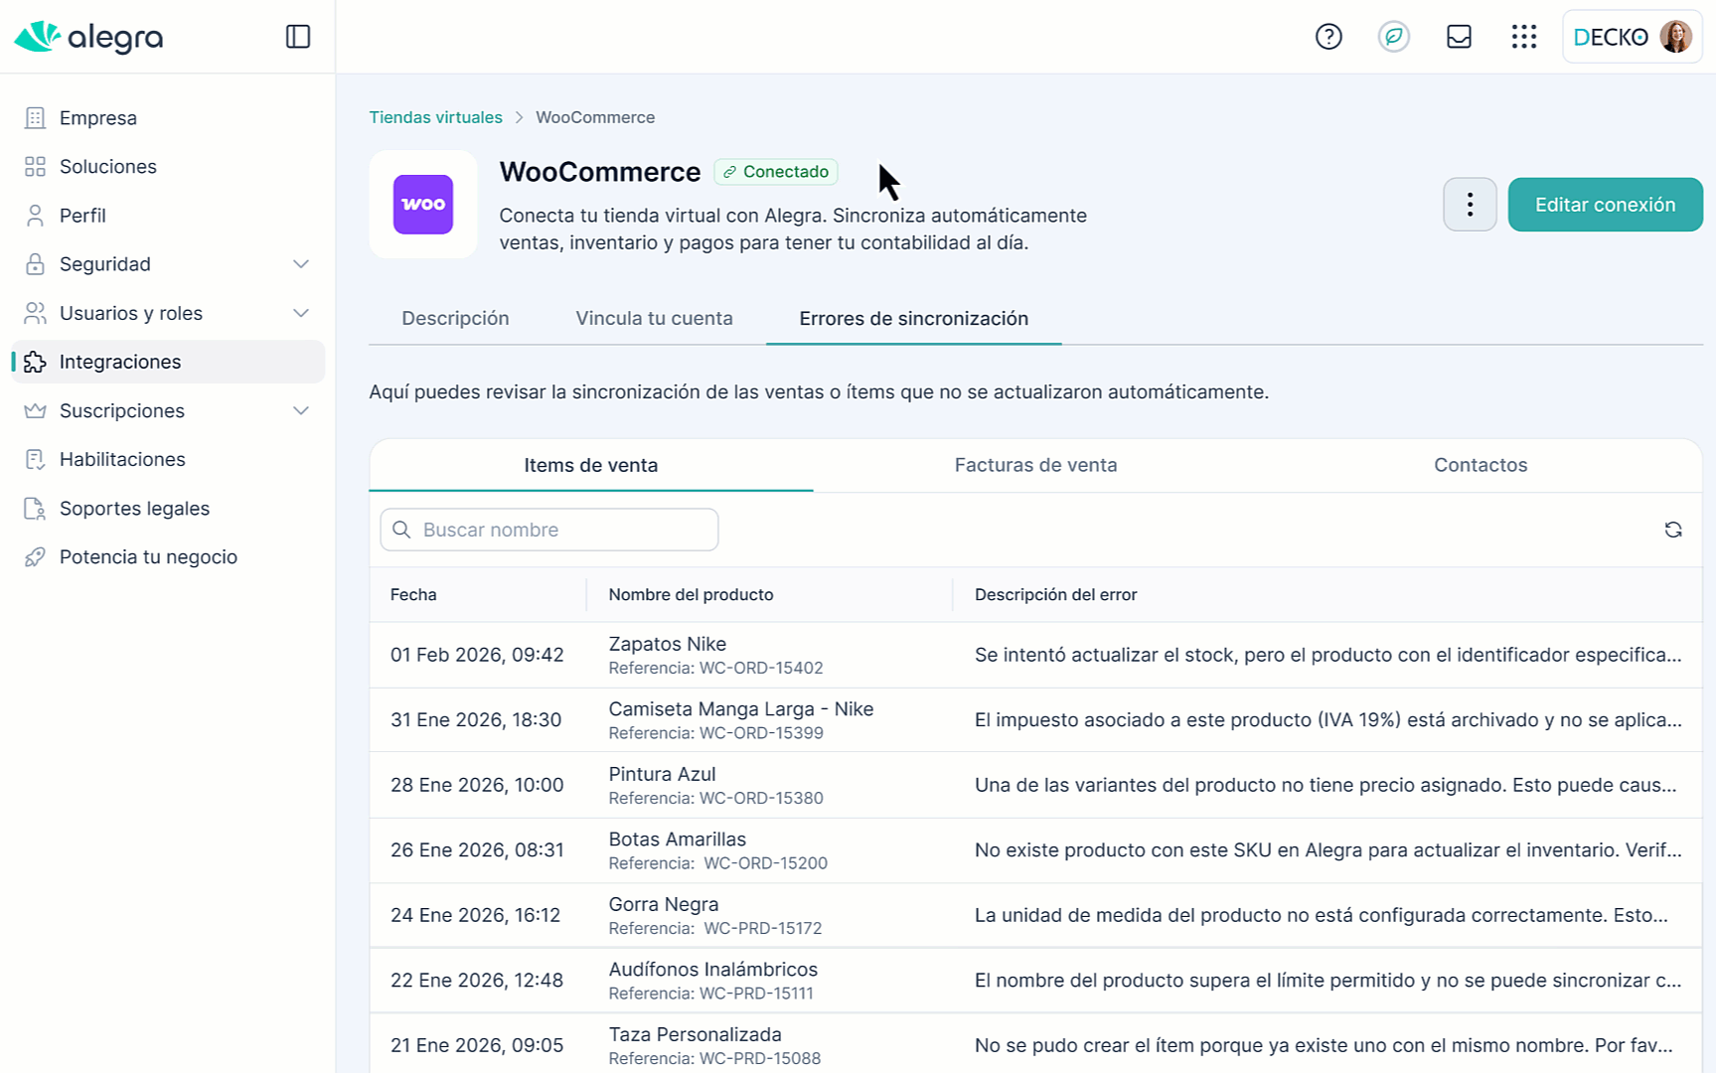Click the search magnifier icon
The height and width of the screenshot is (1073, 1716).
[401, 530]
